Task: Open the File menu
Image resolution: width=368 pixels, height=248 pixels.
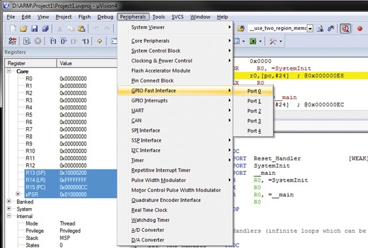Action: [11, 17]
